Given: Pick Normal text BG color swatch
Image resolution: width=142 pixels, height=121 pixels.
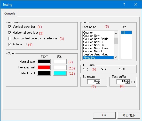Looking at the screenshot, I should [60, 61].
